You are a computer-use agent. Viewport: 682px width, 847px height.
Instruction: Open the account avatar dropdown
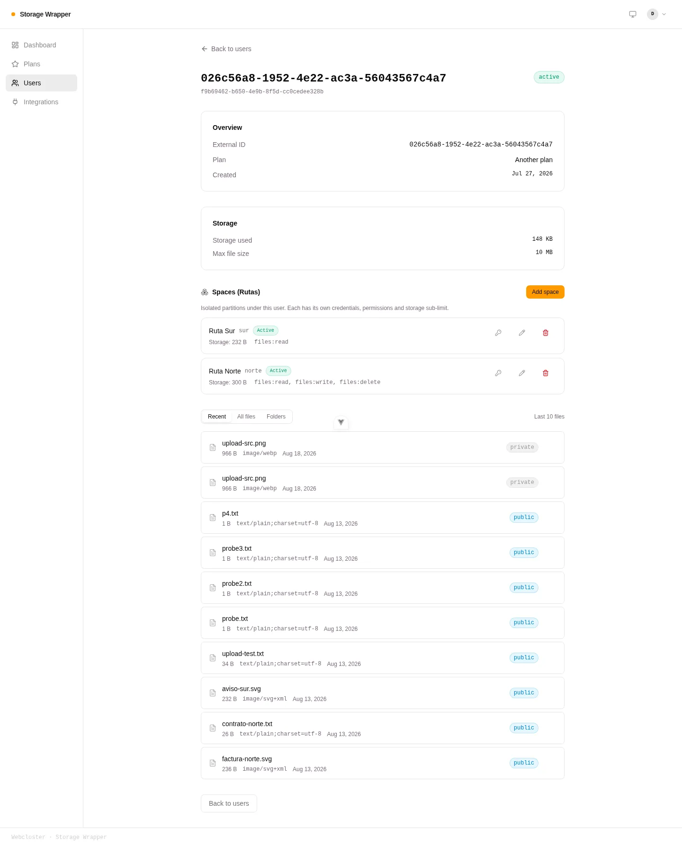tap(657, 14)
